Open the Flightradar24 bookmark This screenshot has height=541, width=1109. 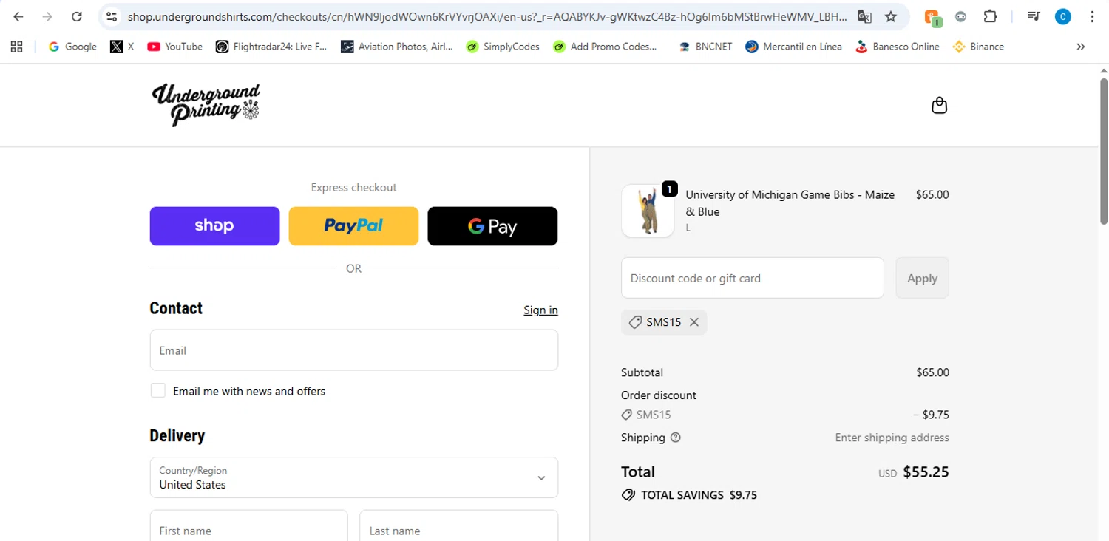[271, 47]
